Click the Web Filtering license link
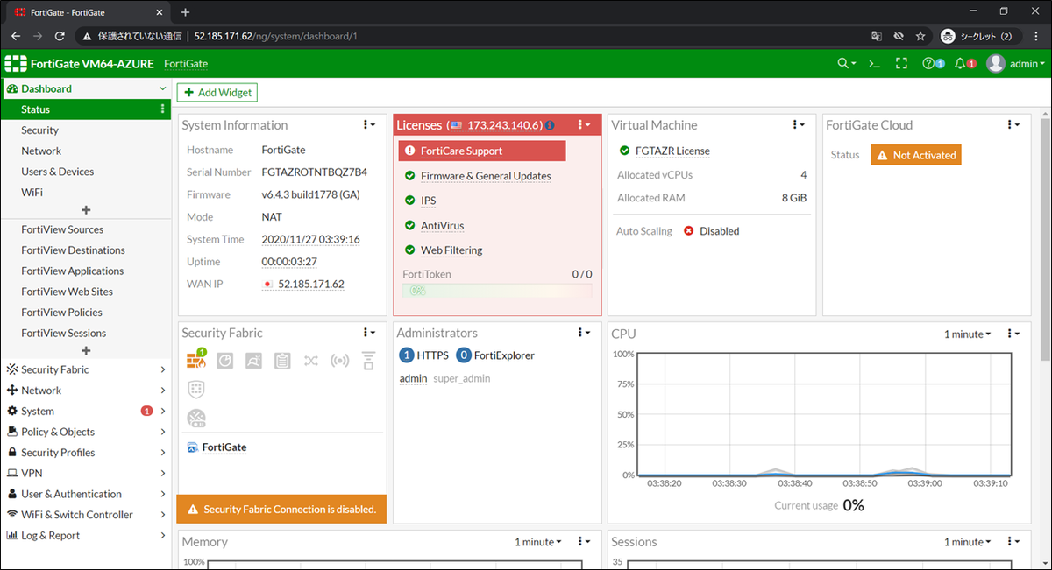Screen dimensions: 1052x570 (451, 250)
